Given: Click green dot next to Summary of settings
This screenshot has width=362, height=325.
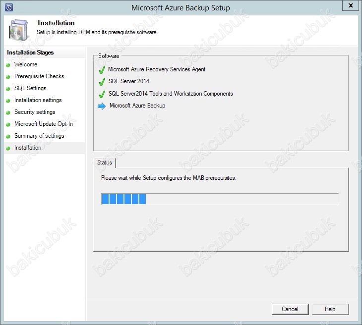Looking at the screenshot, I should 8,136.
